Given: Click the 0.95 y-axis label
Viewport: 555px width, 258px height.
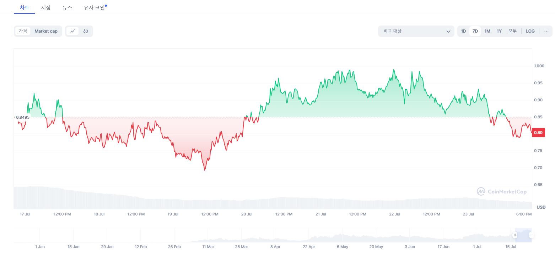Looking at the screenshot, I should pyautogui.click(x=538, y=83).
